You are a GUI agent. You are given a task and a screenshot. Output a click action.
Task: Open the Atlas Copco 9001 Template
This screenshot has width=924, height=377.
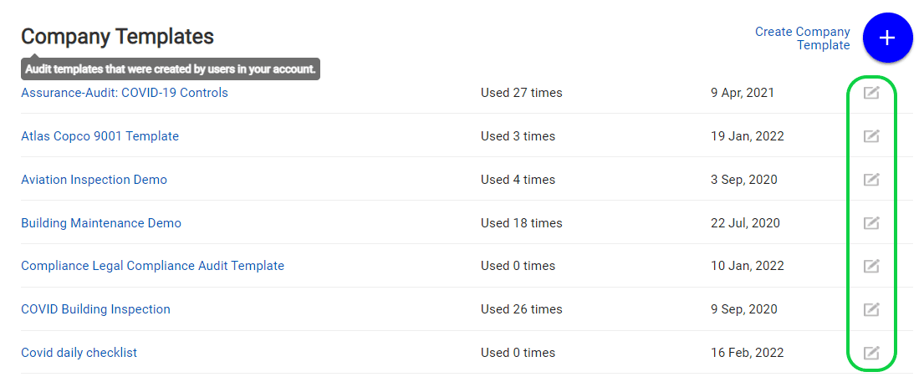pos(100,136)
